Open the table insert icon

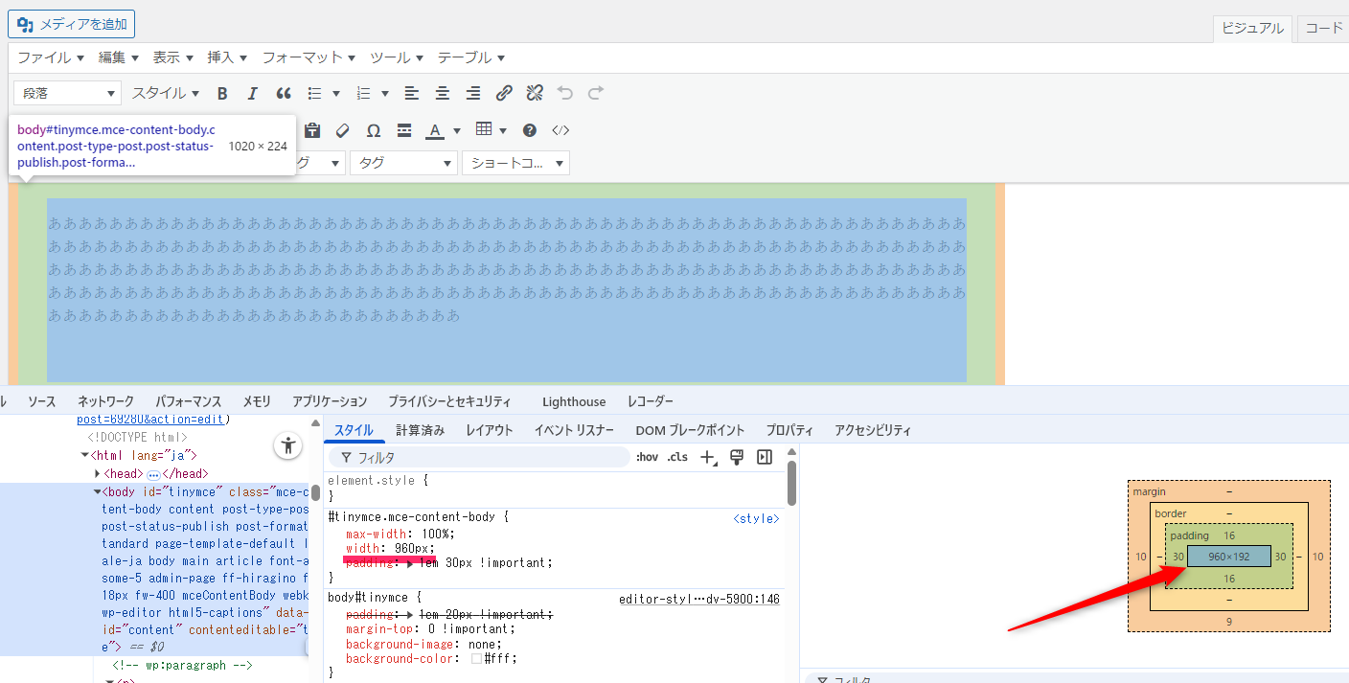484,129
